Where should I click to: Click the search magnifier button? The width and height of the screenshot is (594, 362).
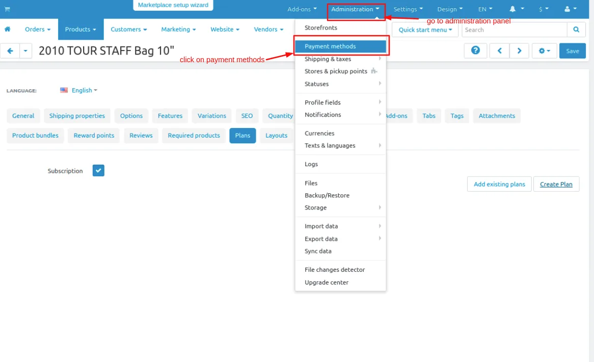(576, 30)
